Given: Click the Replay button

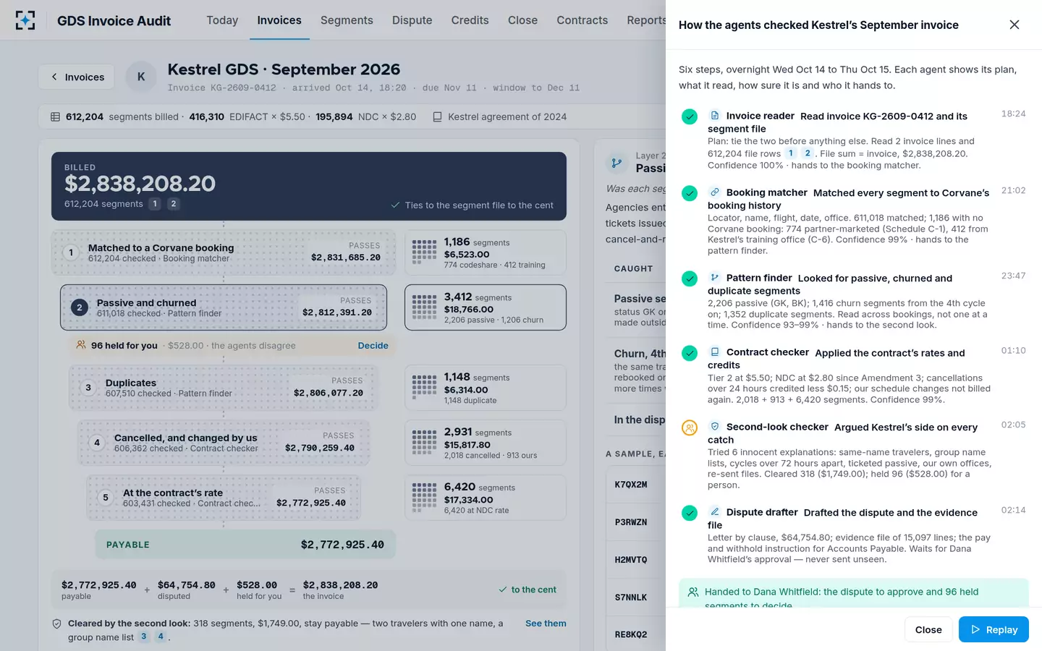Looking at the screenshot, I should pos(994,629).
